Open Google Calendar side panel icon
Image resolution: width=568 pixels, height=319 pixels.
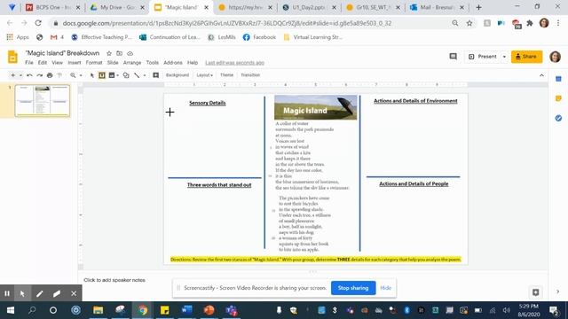558,79
